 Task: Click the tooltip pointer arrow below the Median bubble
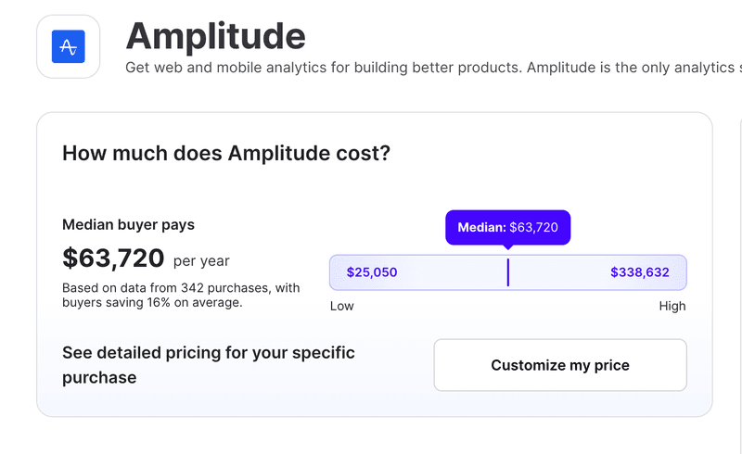click(507, 247)
